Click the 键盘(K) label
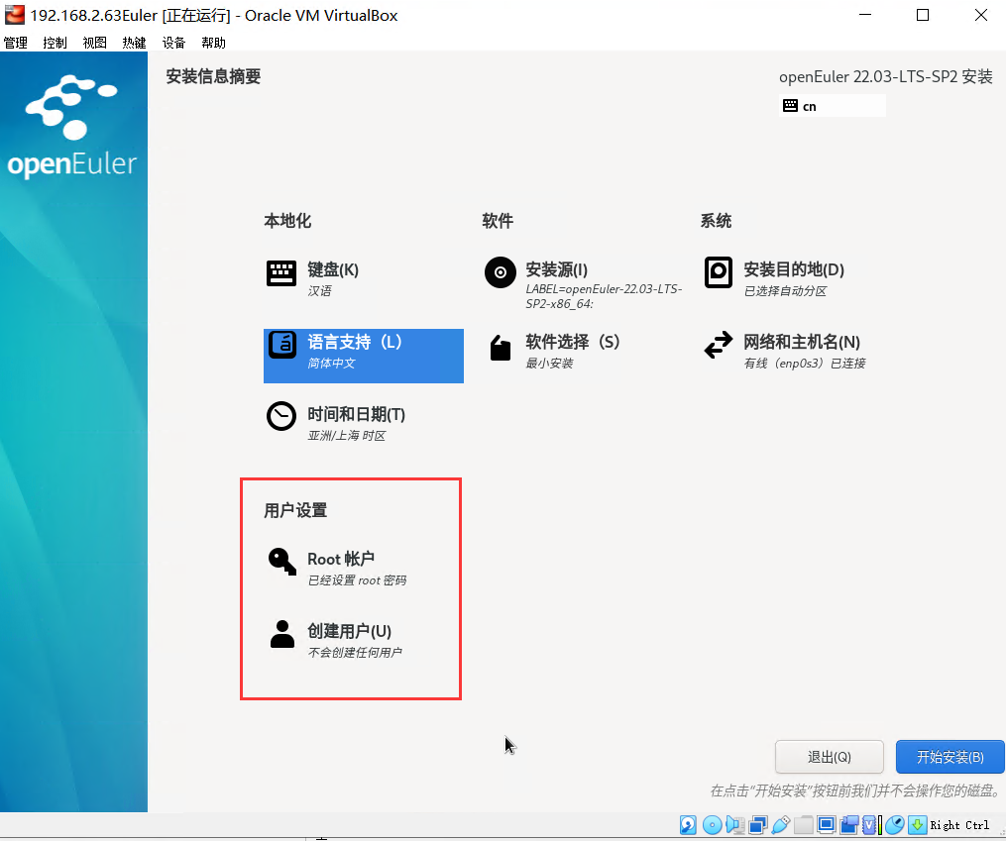1006x841 pixels. pos(333,269)
